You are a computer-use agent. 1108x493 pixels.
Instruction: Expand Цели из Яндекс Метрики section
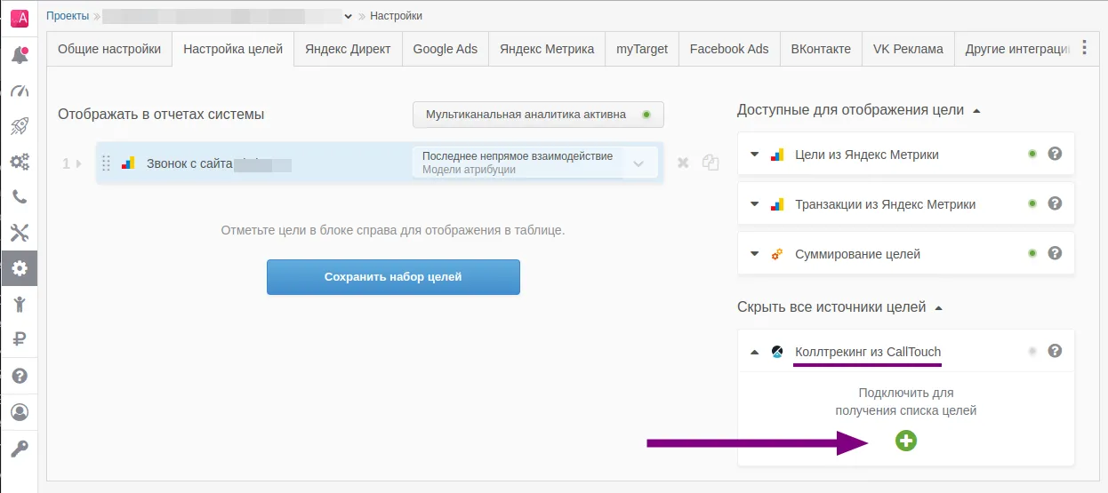coord(755,154)
